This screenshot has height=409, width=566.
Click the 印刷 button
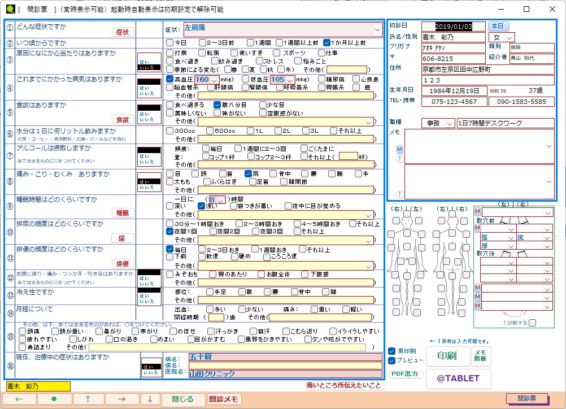click(447, 356)
